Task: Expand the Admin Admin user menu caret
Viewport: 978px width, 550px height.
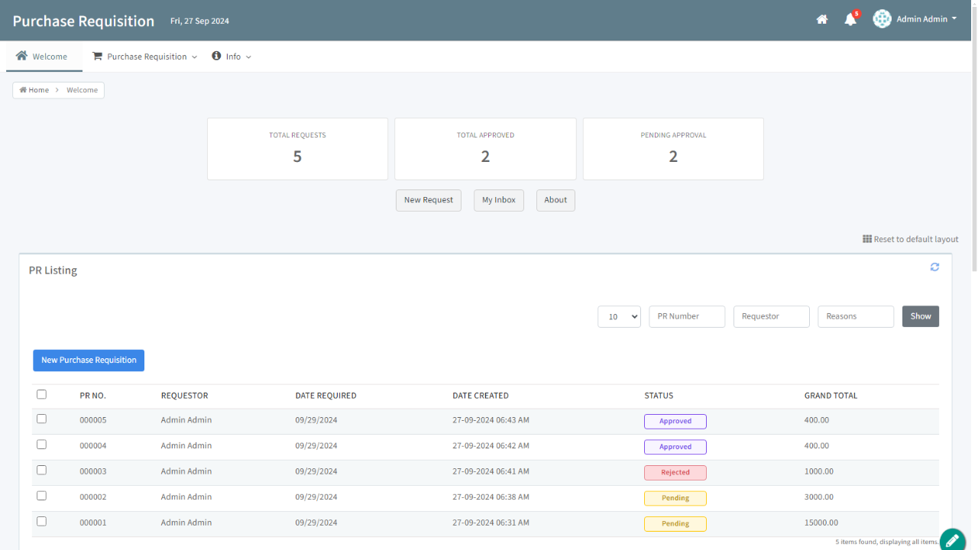Action: (x=954, y=19)
